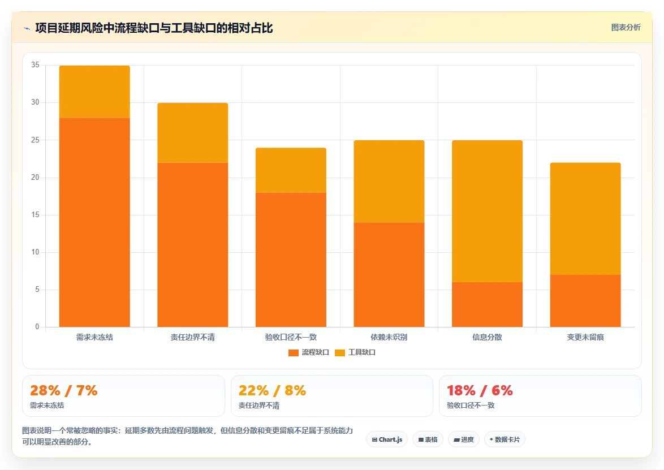
Task: Click the 验收口径不一致 process gap bar segment
Action: coord(291,260)
